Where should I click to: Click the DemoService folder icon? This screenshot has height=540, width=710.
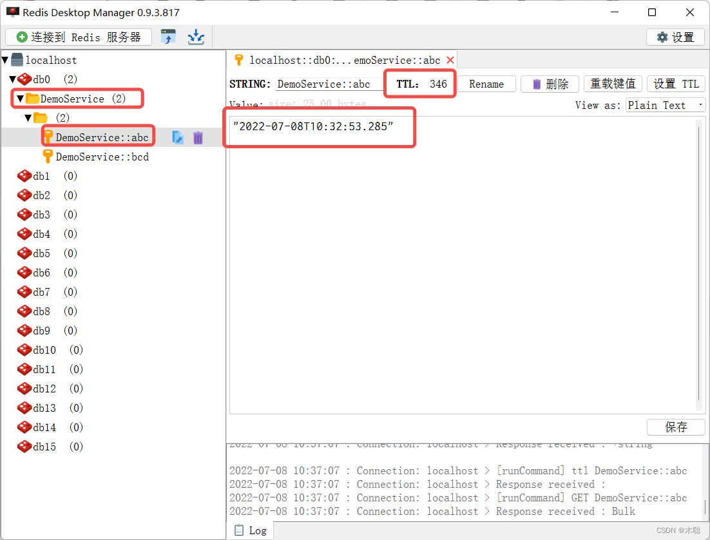(33, 99)
